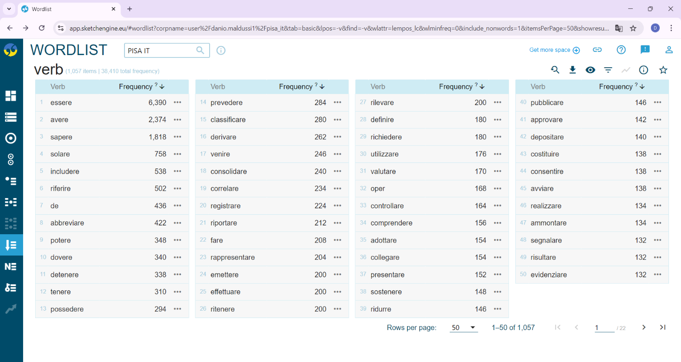Screen dimensions: 681x362
Task: Open the filter icon for results
Action: [x=608, y=70]
